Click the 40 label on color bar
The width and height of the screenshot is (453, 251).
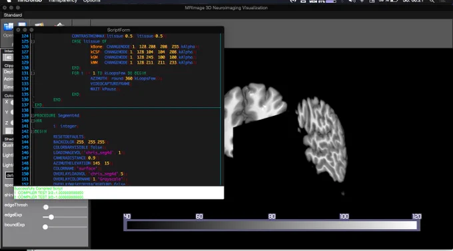click(127, 216)
